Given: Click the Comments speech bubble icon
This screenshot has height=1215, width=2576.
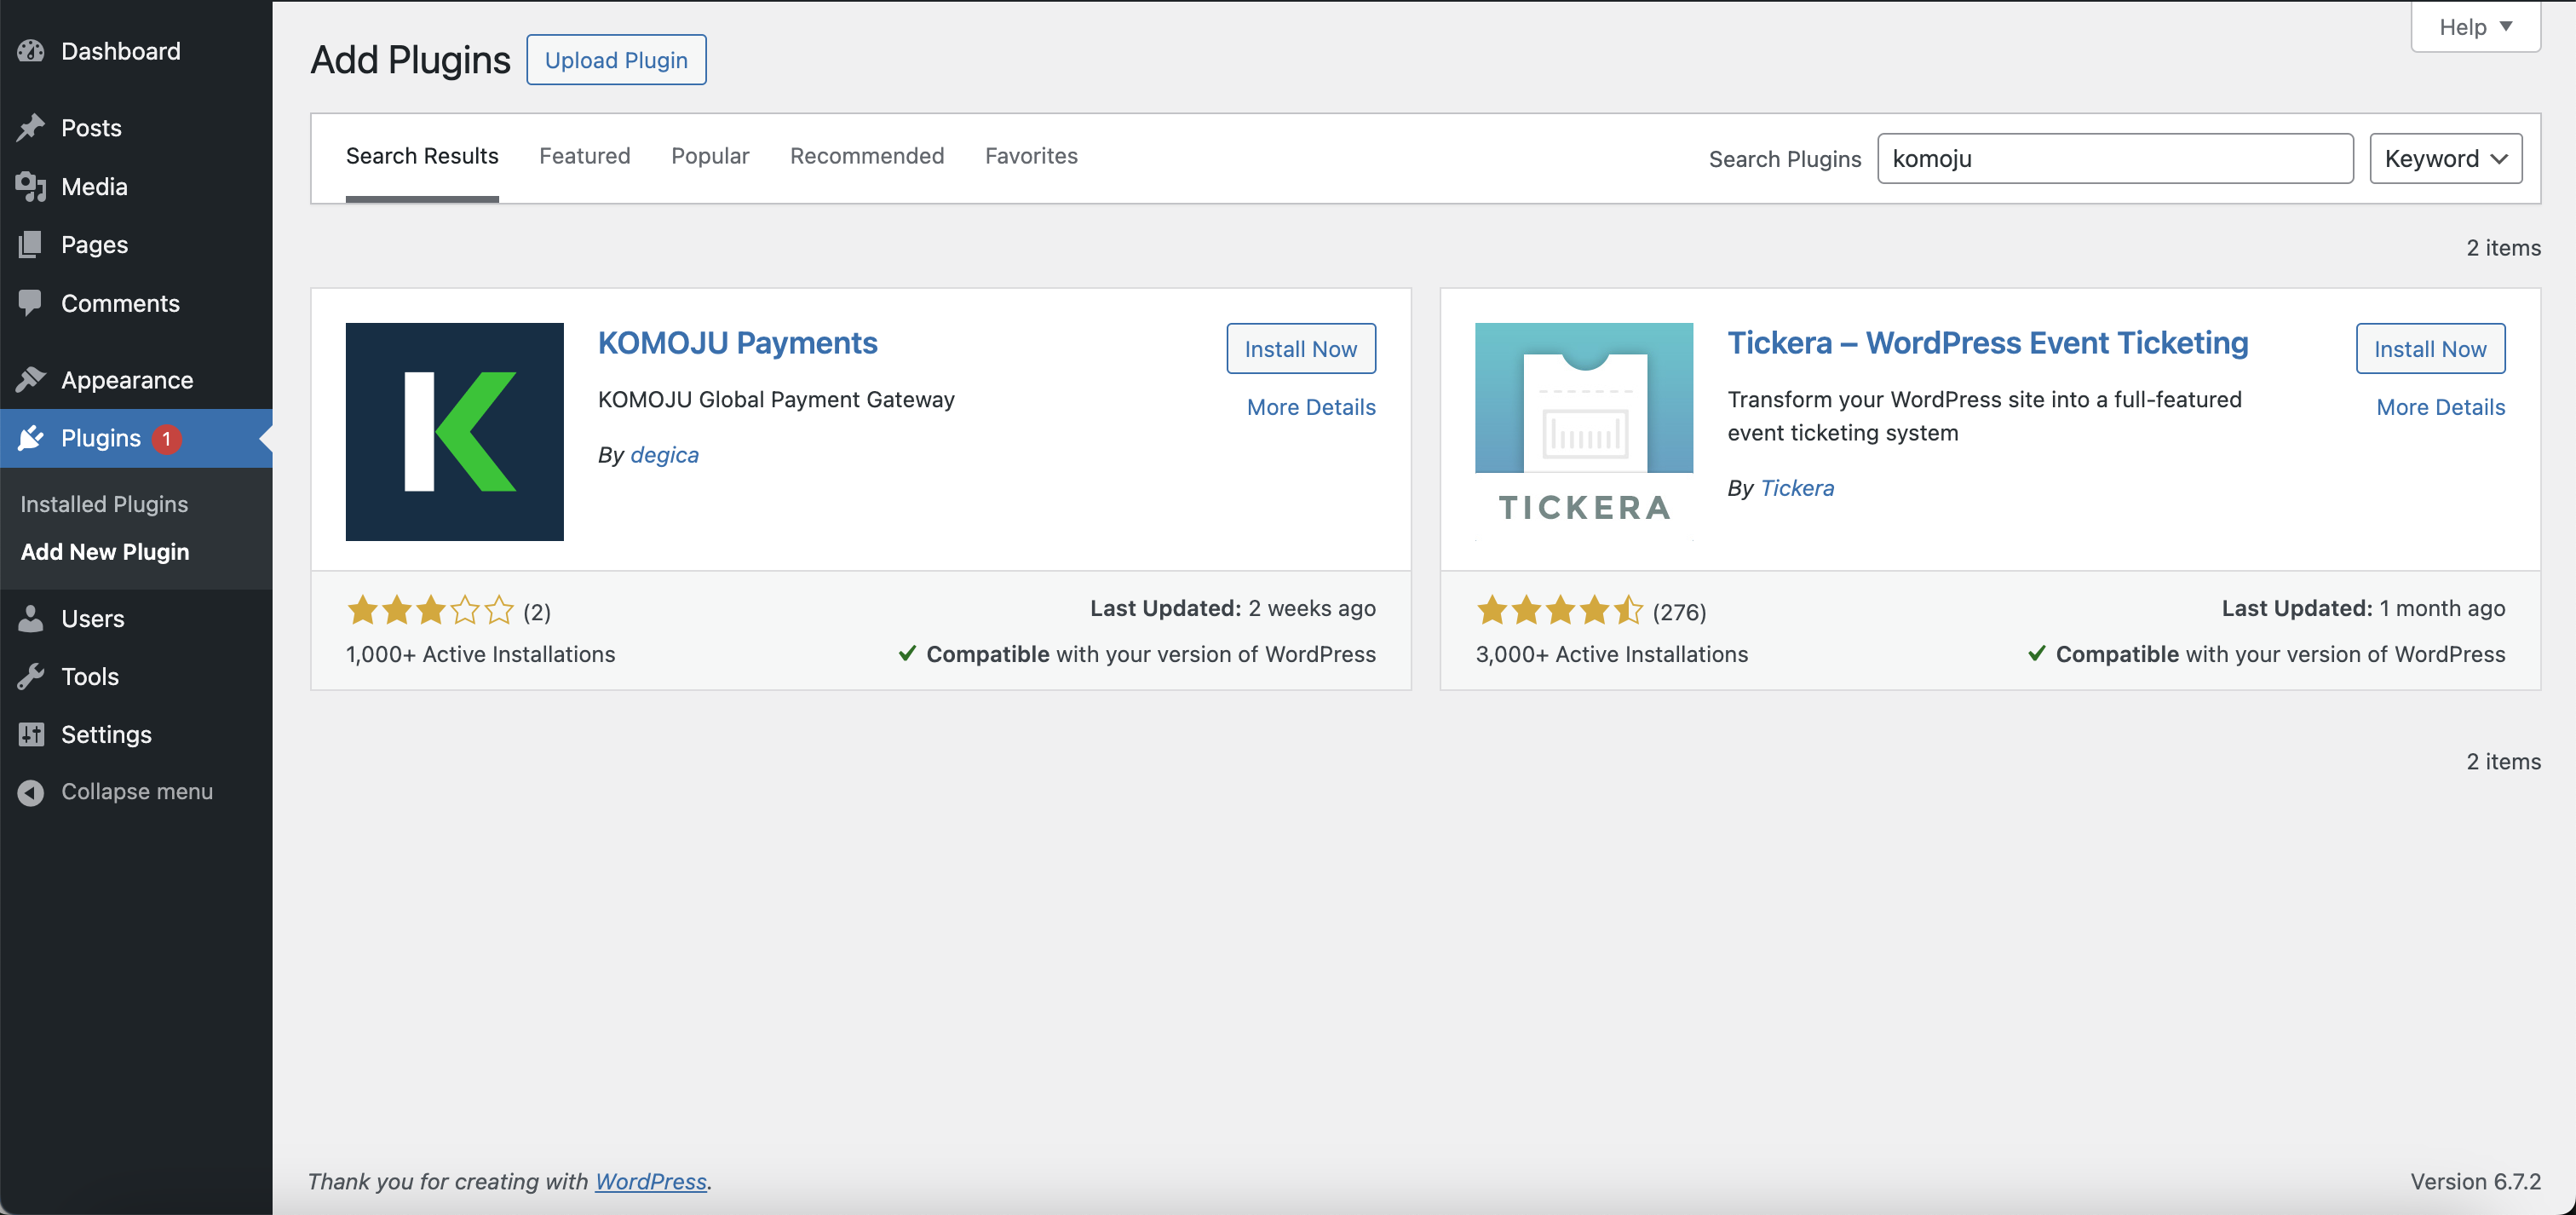Looking at the screenshot, I should tap(31, 303).
